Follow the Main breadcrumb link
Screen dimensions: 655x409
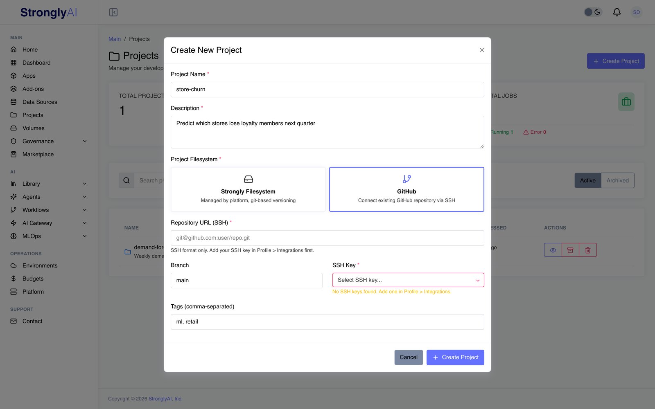tap(115, 39)
